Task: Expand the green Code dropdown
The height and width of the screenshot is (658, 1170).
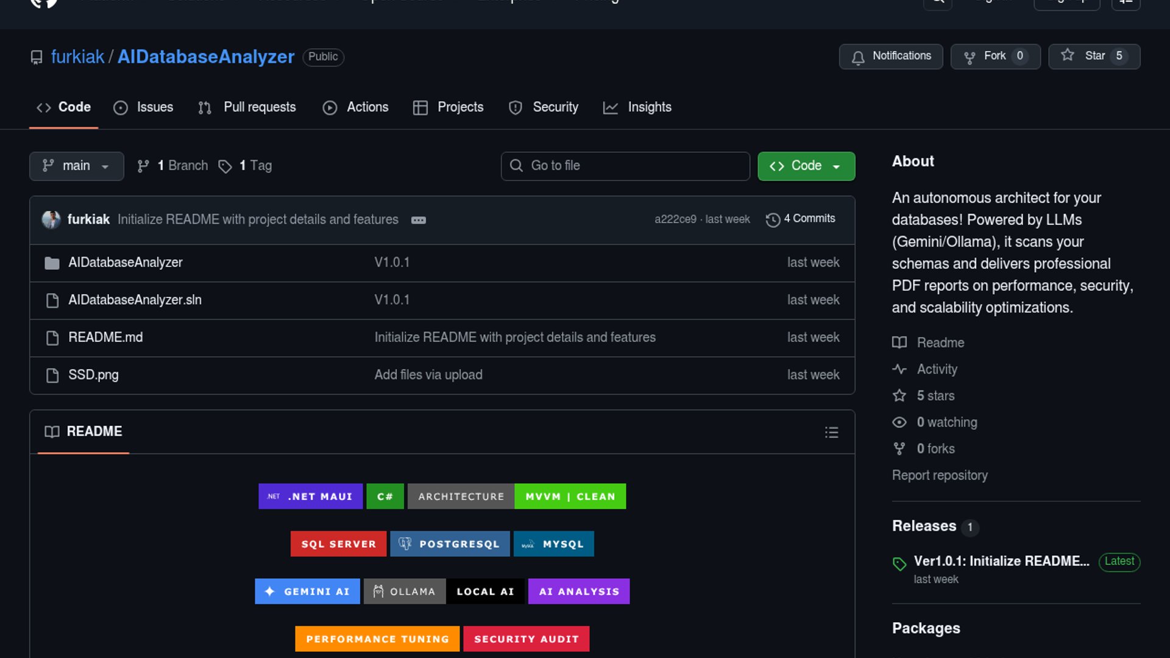Action: point(806,166)
